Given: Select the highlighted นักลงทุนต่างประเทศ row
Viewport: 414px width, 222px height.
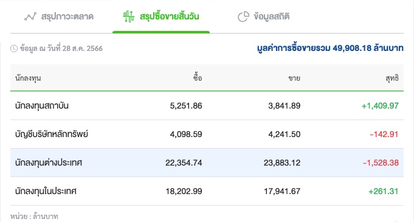Looking at the screenshot, I should point(207,163).
